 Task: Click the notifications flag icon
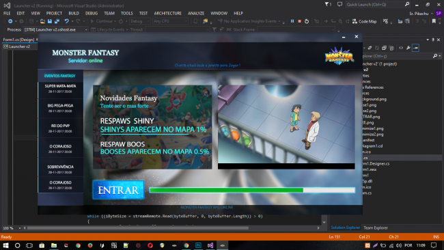[327, 4]
